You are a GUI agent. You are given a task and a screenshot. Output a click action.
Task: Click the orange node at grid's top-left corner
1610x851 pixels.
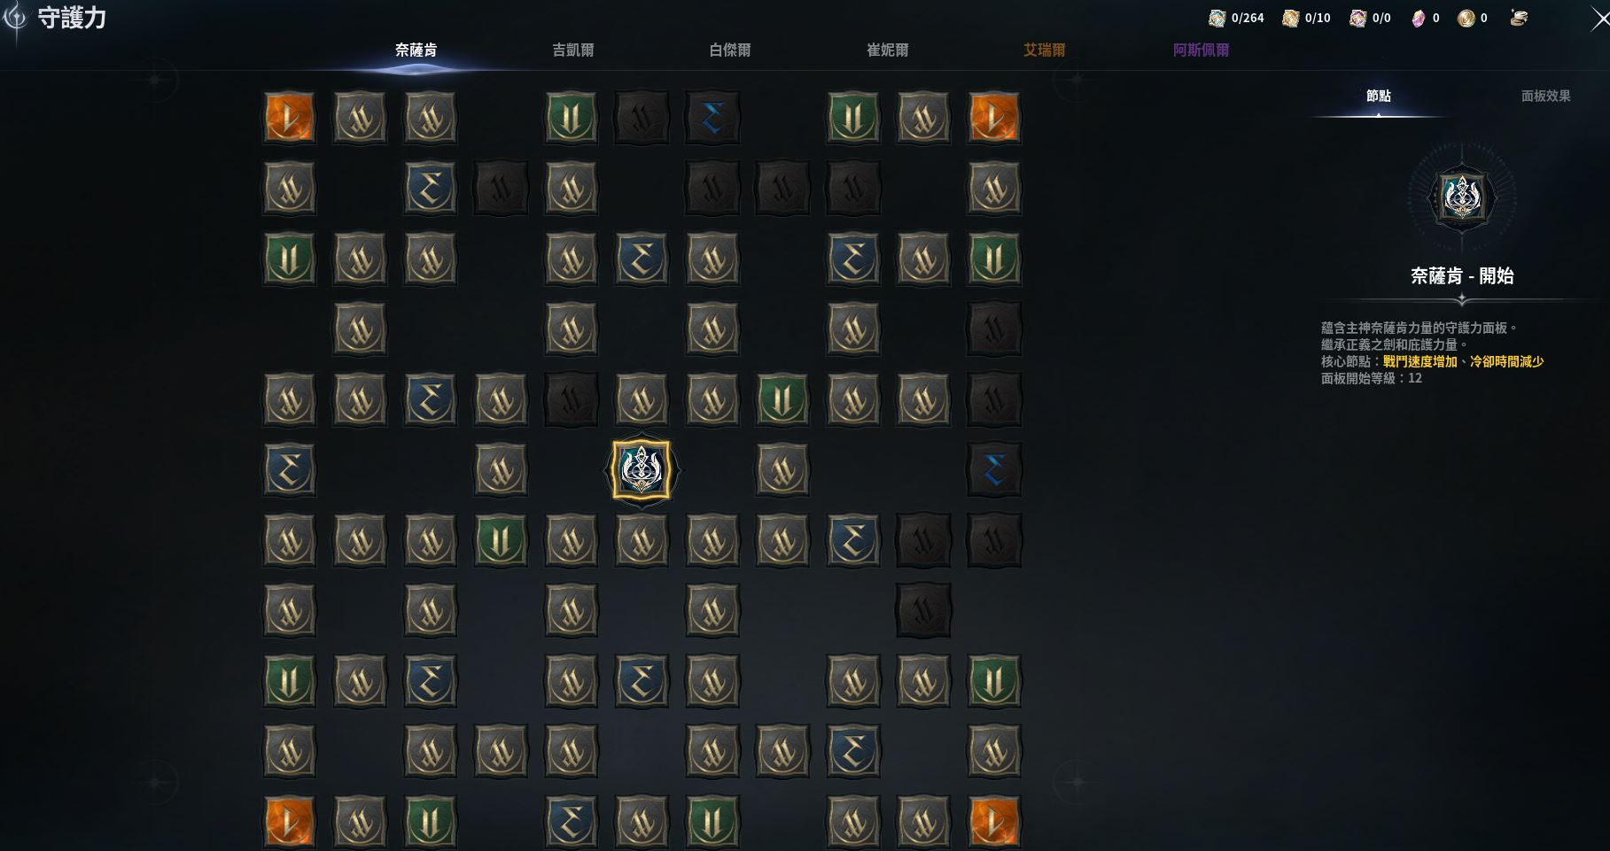[289, 118]
